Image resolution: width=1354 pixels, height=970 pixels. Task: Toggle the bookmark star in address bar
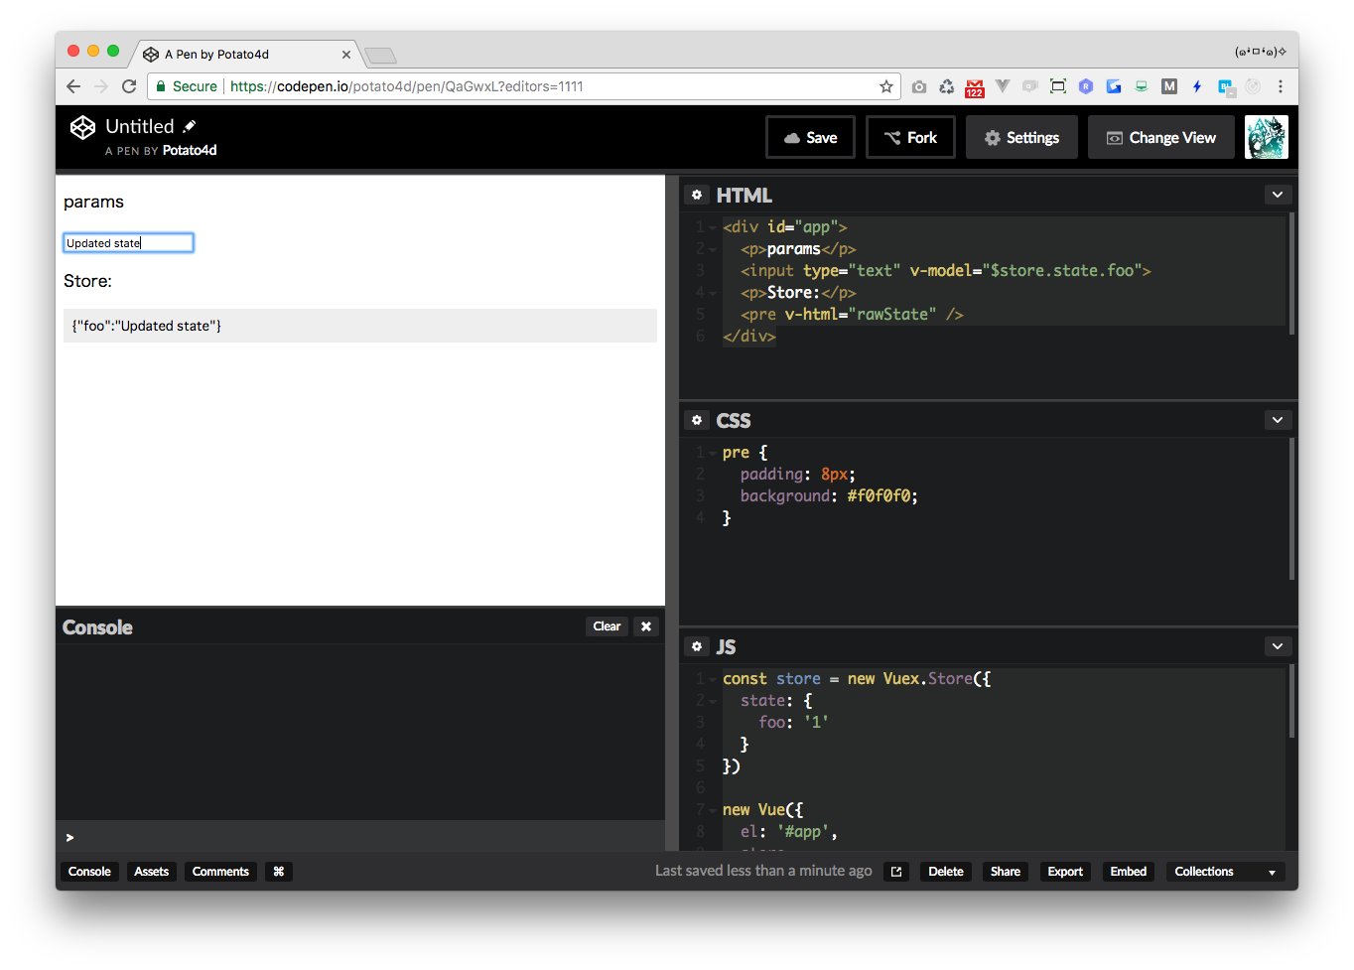click(885, 86)
